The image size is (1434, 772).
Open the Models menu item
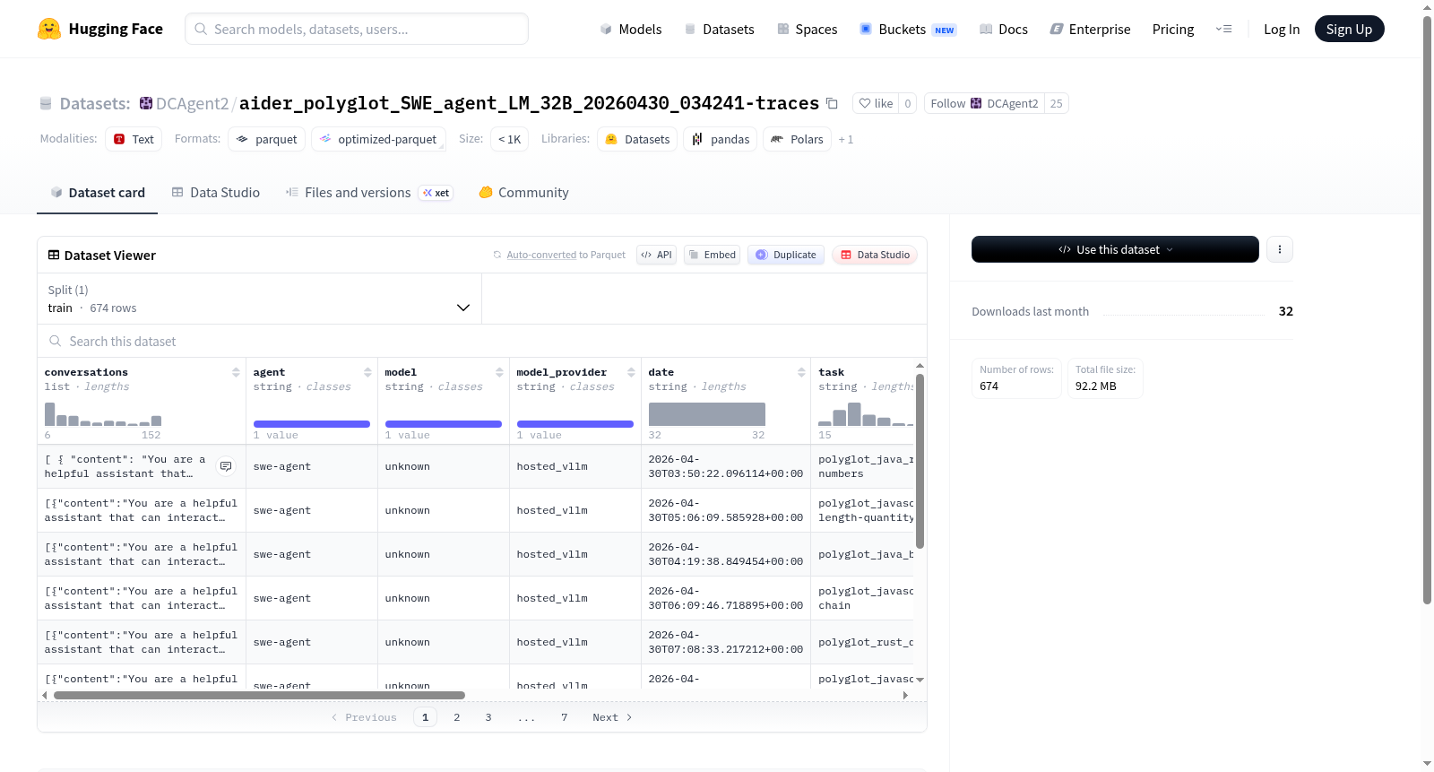tap(631, 29)
